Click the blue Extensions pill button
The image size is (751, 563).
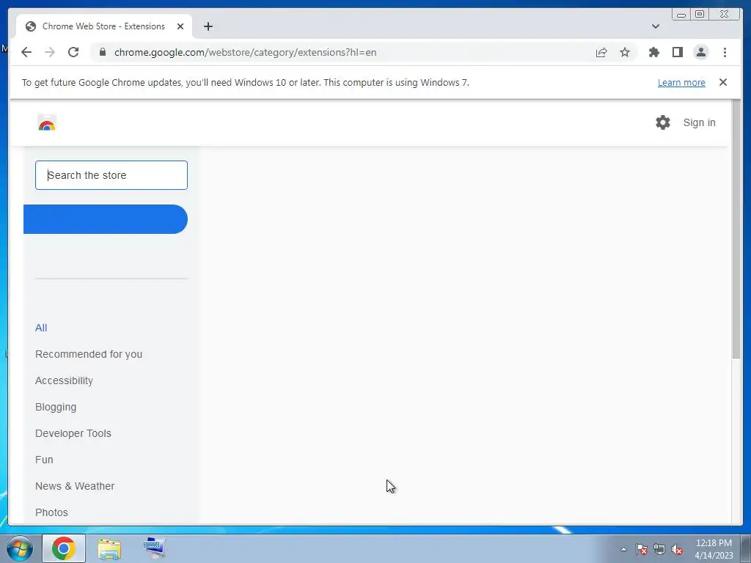click(106, 219)
